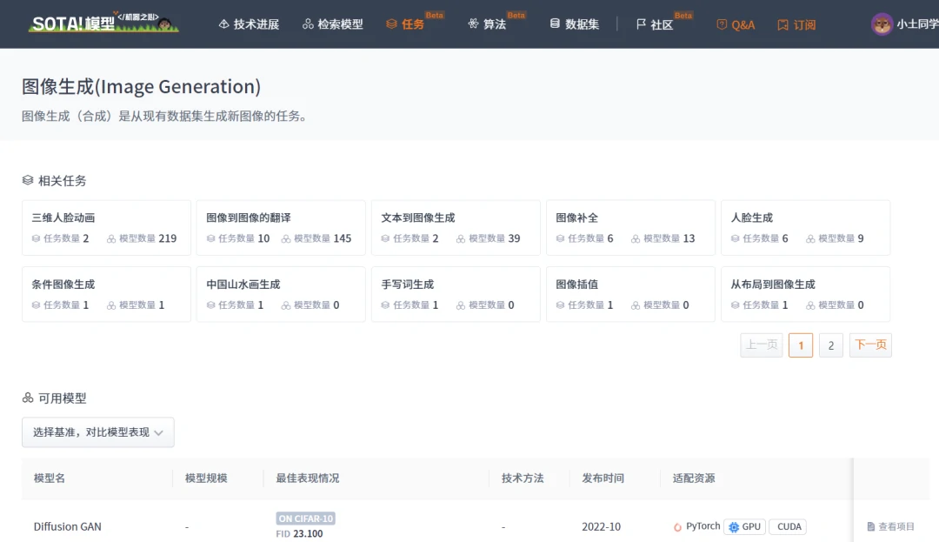Select the 中国山水画生成 task card

[281, 294]
